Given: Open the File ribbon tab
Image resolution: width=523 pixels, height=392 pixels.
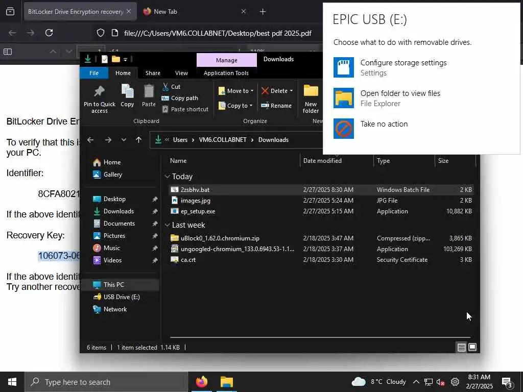Looking at the screenshot, I should [94, 73].
